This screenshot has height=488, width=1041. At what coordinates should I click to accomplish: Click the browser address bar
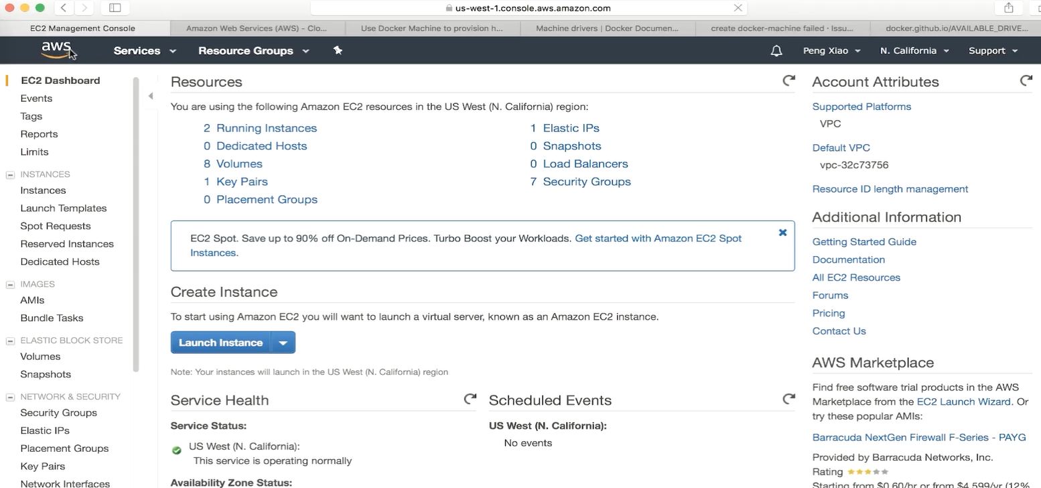pyautogui.click(x=529, y=8)
